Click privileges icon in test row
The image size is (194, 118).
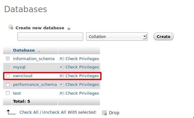[x=62, y=93]
